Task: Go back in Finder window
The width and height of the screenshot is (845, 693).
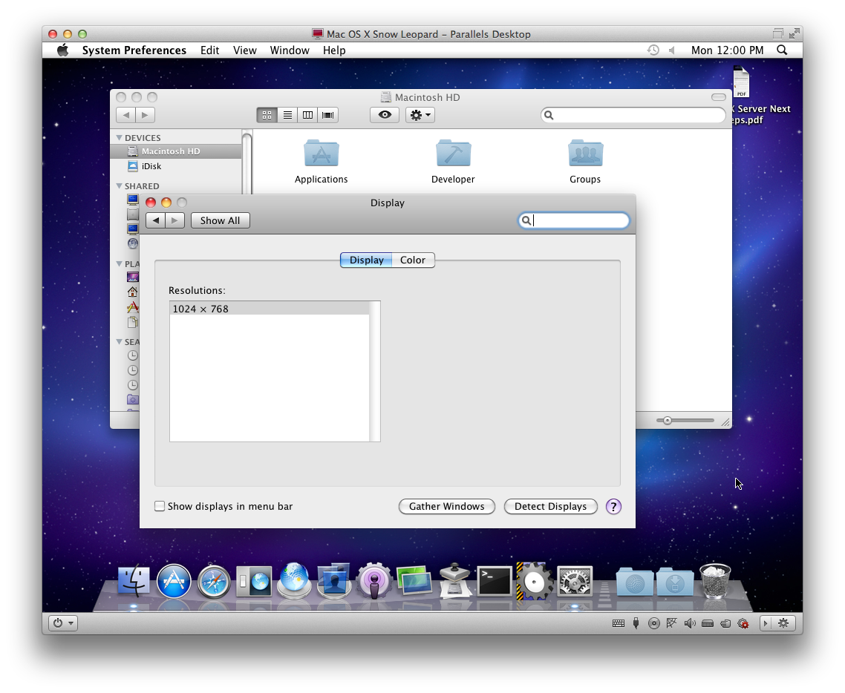Action: coord(125,115)
